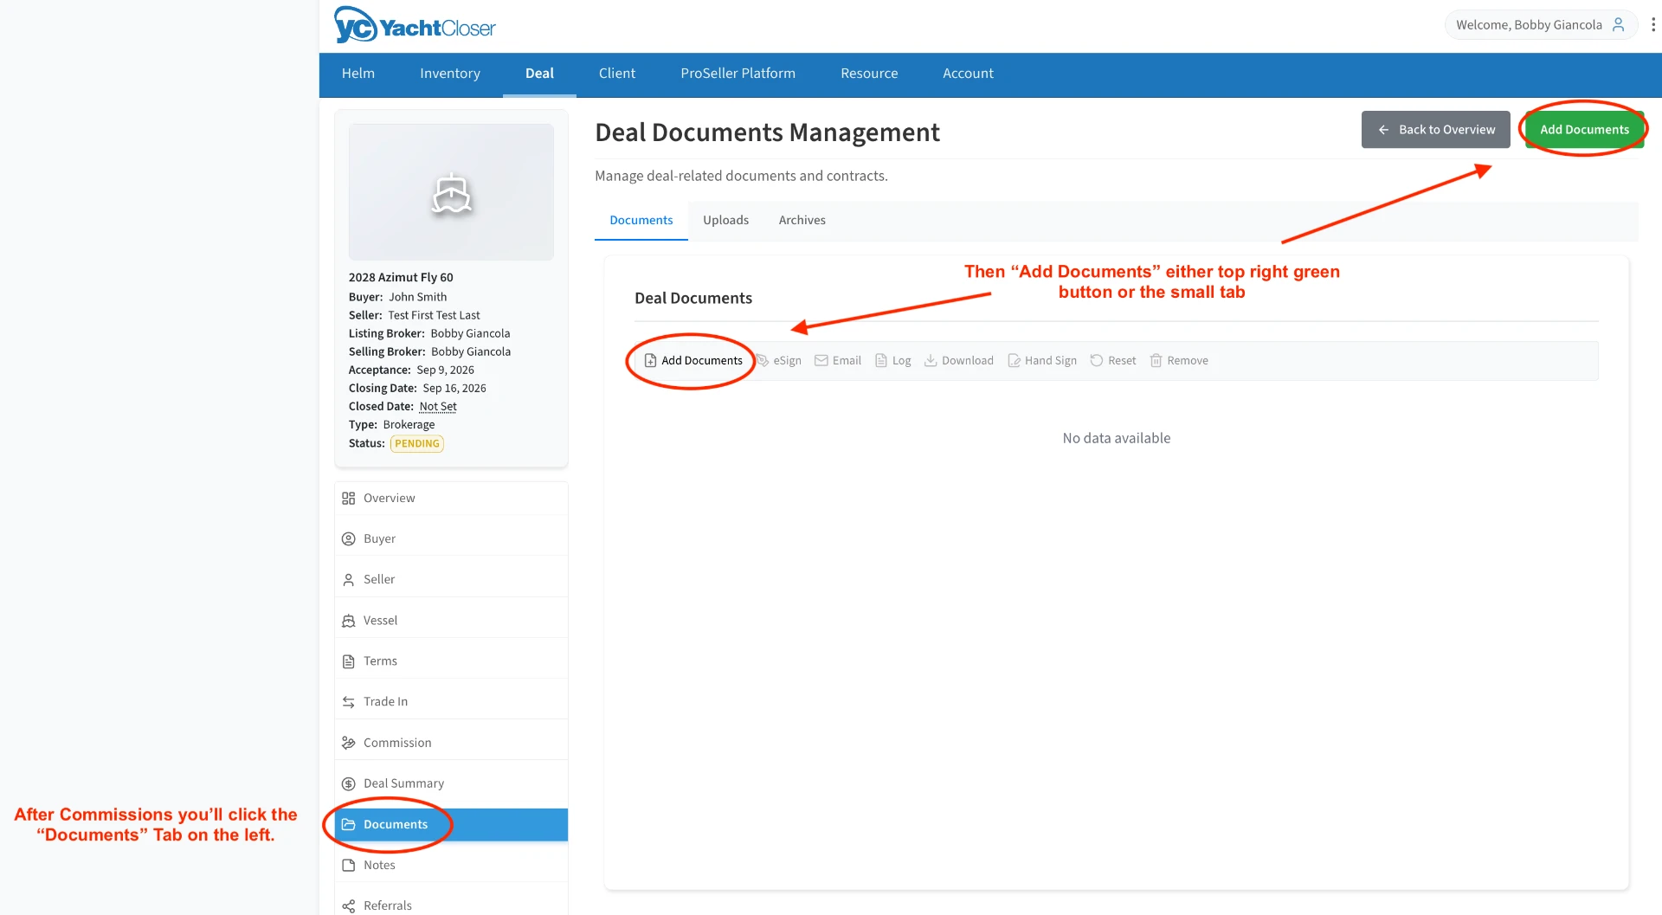Click the Download toolbar button

958,361
